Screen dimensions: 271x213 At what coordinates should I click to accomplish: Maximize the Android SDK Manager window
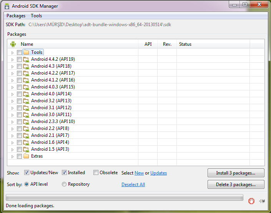245,4
